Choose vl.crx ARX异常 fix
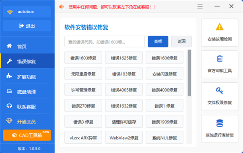The height and width of the screenshot is (153, 243). [x=83, y=137]
